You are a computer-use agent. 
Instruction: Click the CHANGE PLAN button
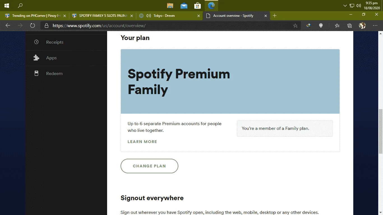149,166
